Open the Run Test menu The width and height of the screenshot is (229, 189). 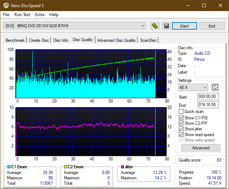[22, 15]
